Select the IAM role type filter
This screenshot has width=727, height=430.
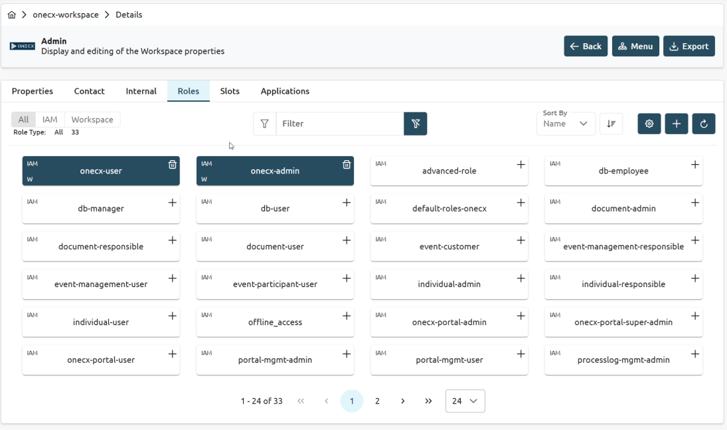(50, 120)
